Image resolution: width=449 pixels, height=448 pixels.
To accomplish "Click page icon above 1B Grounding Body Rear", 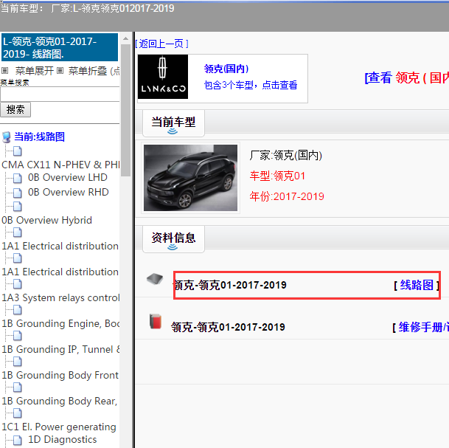I will (x=18, y=387).
